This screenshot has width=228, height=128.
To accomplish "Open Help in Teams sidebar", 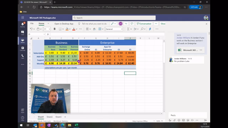I will coord(22,118).
